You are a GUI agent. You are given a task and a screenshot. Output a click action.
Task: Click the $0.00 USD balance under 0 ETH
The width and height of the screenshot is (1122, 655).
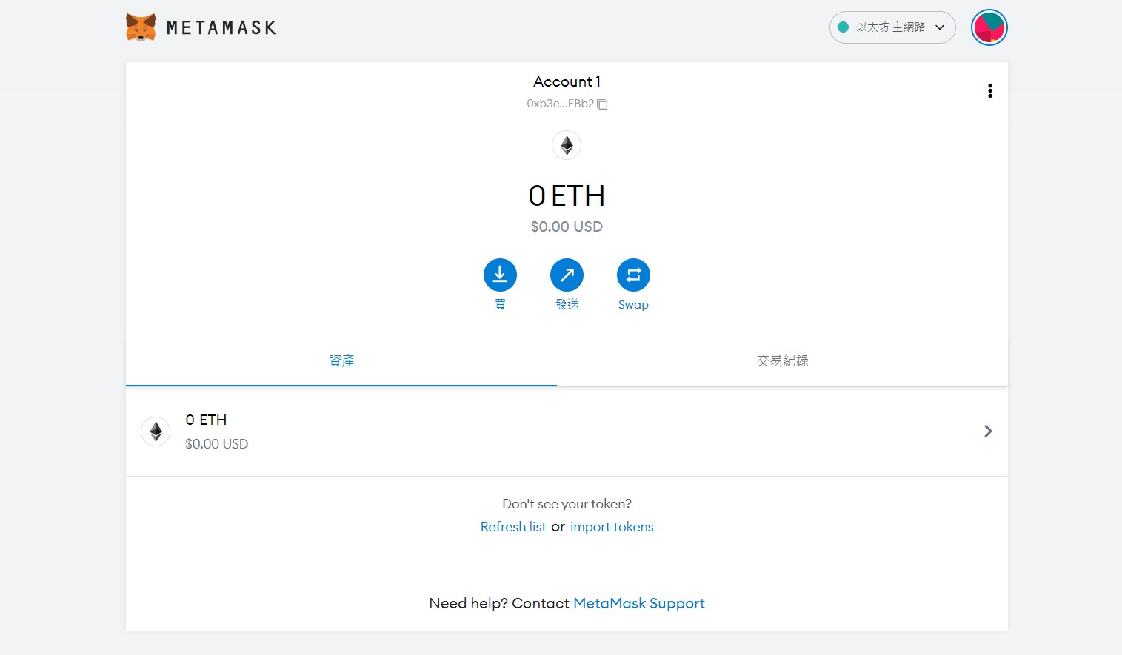point(567,226)
